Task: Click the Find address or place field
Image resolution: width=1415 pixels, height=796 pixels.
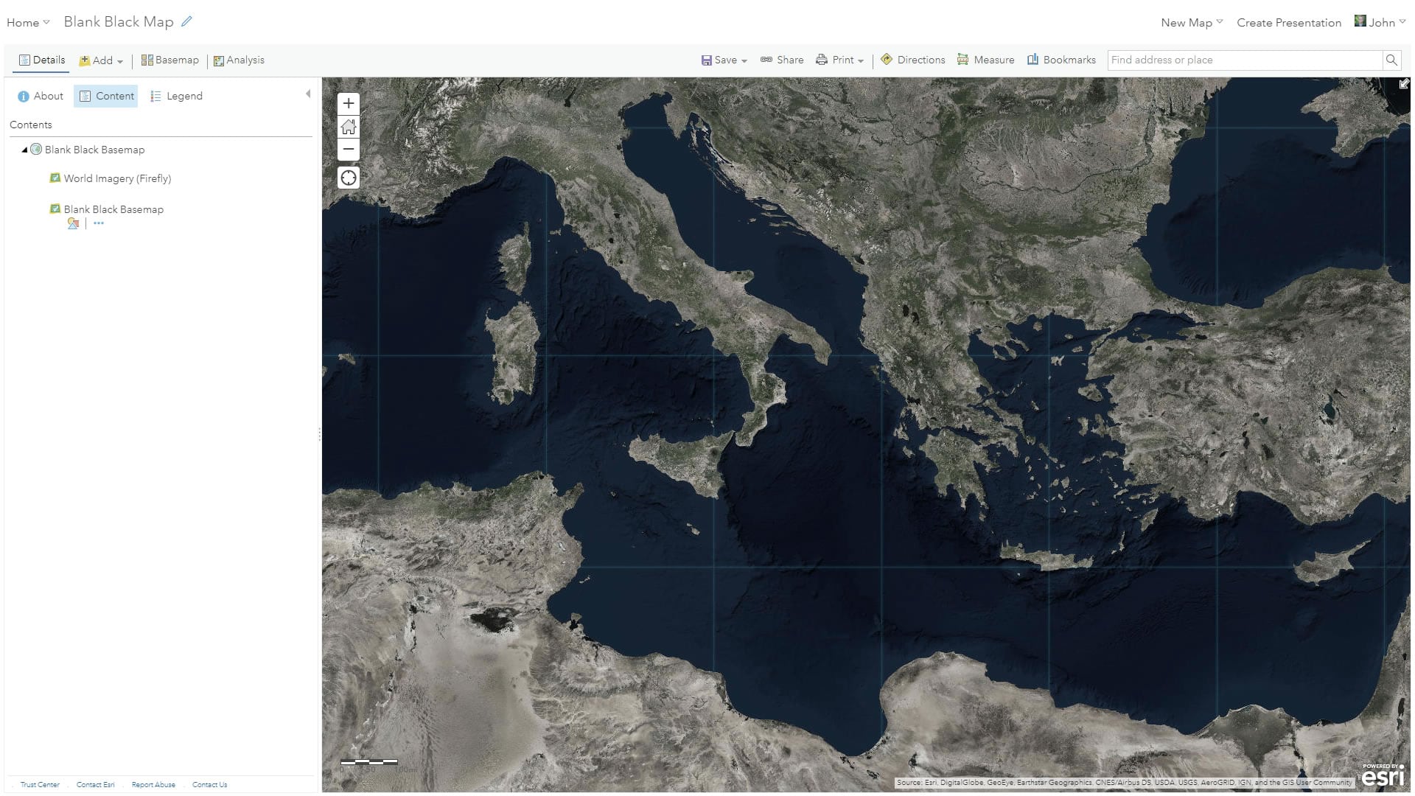Action: pos(1243,60)
